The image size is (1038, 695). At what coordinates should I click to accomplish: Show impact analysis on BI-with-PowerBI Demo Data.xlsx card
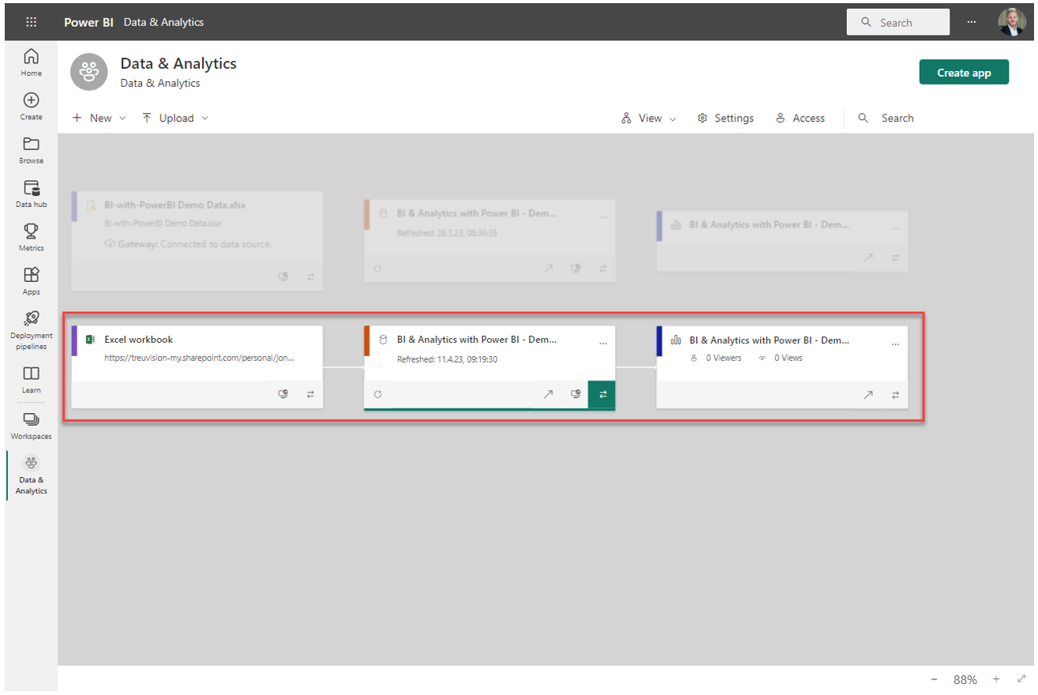click(283, 276)
